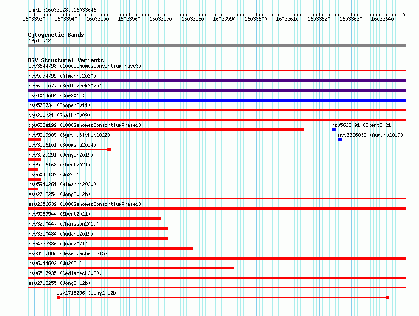
Task: Click the DGV Structural Variants track title
Action: coord(66,60)
